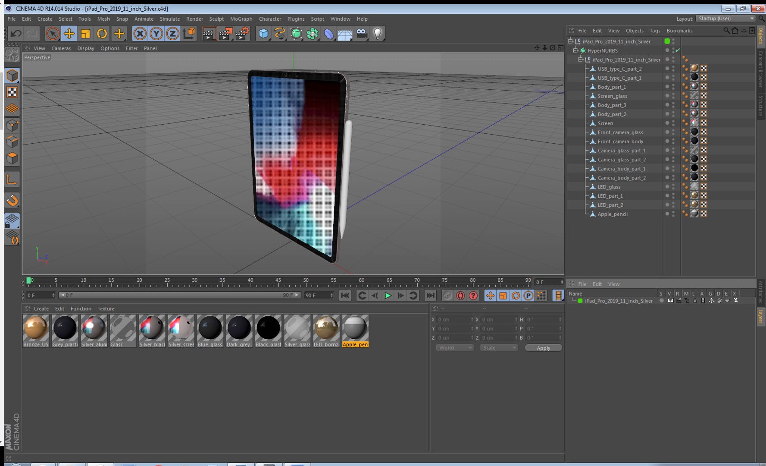Viewport: 766px width, 466px height.
Task: Open the Layers side tab
Action: (x=761, y=316)
